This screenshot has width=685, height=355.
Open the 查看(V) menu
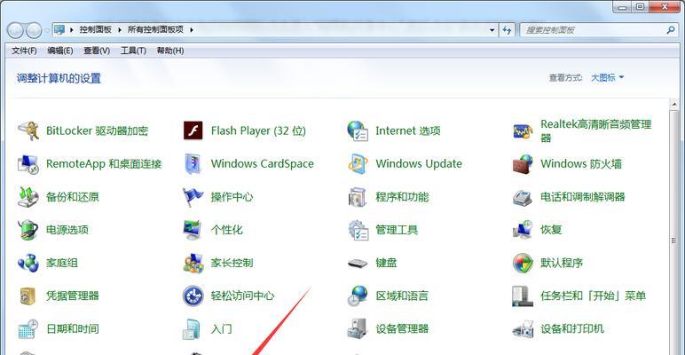[x=97, y=51]
